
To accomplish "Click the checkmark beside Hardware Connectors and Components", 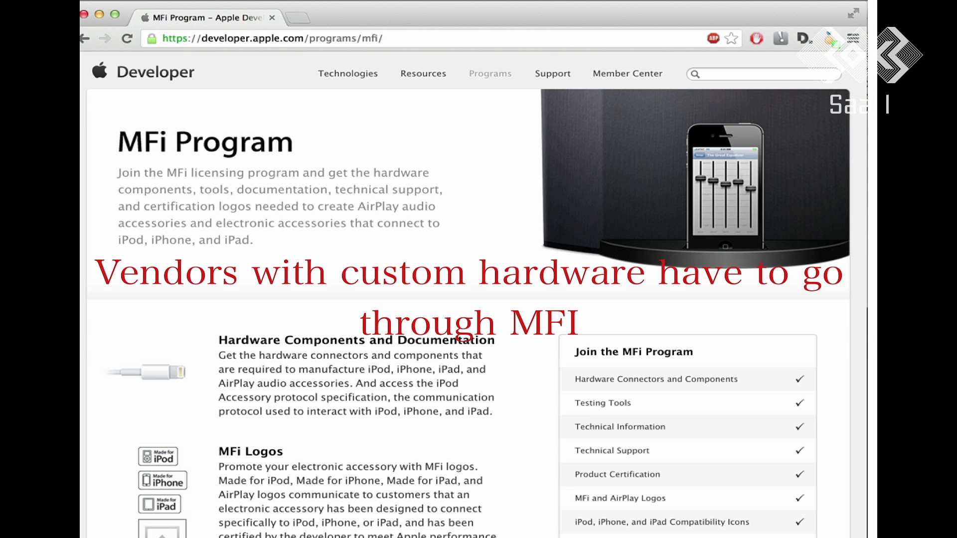I will 800,379.
